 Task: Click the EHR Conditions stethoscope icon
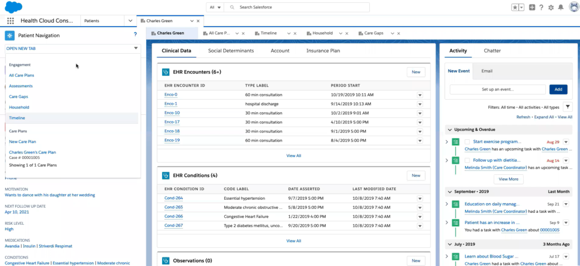click(166, 175)
